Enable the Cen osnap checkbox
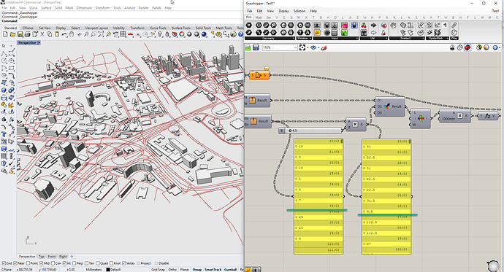This screenshot has width=504, height=272. (x=53, y=263)
